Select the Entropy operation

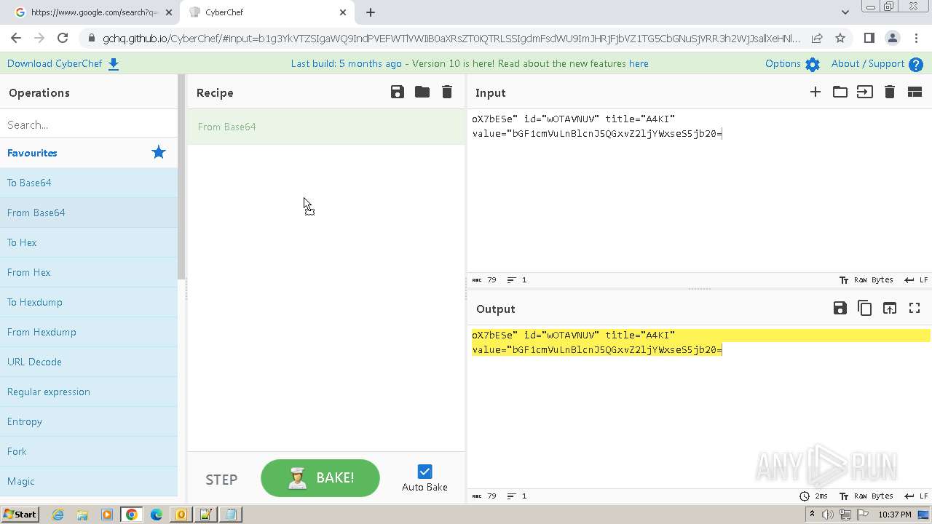pos(89,421)
